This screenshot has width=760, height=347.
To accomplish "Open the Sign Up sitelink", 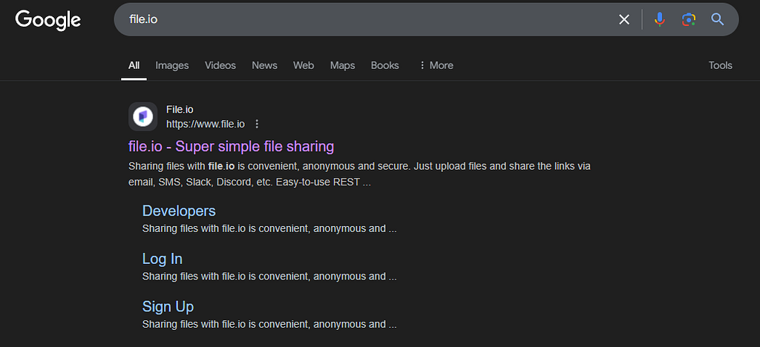I will 168,307.
